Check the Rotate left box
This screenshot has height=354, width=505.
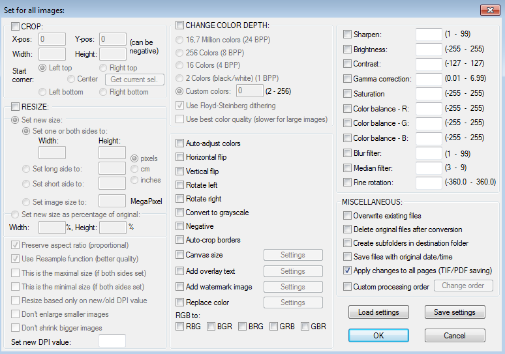[179, 185]
